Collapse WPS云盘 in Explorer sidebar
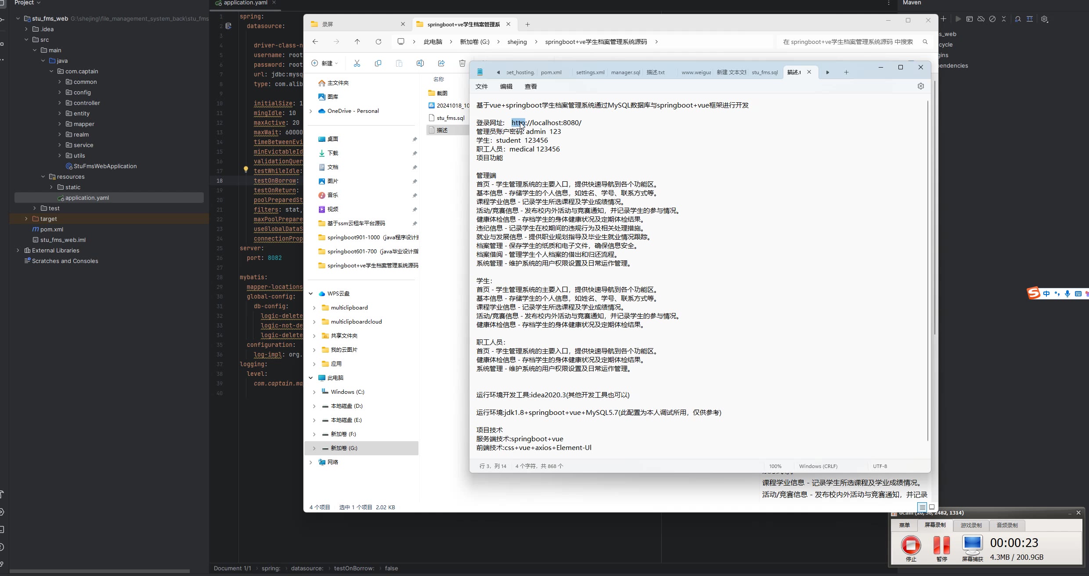This screenshot has width=1089, height=576. tap(311, 294)
